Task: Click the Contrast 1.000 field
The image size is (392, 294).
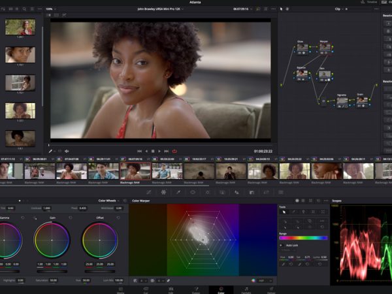Action: click(x=47, y=208)
